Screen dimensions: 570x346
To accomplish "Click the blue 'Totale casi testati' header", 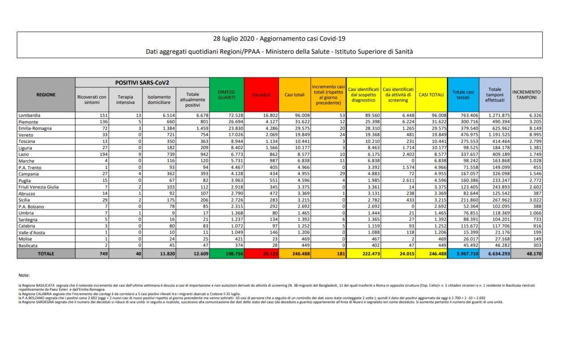I will (463, 94).
